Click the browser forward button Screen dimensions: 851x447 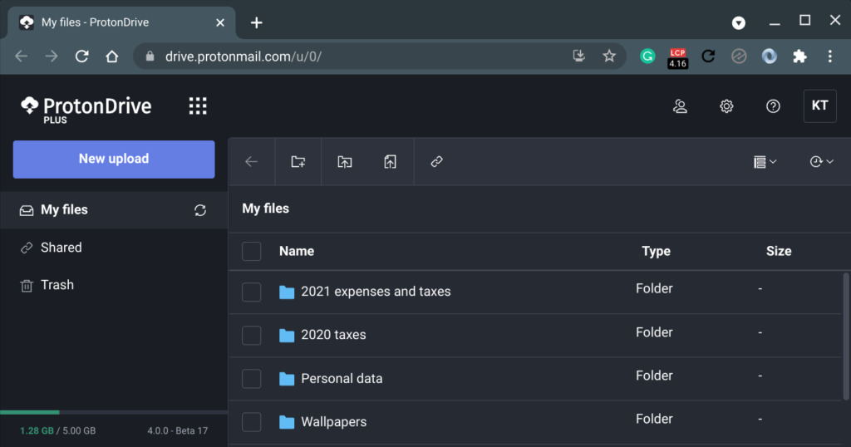pos(52,56)
